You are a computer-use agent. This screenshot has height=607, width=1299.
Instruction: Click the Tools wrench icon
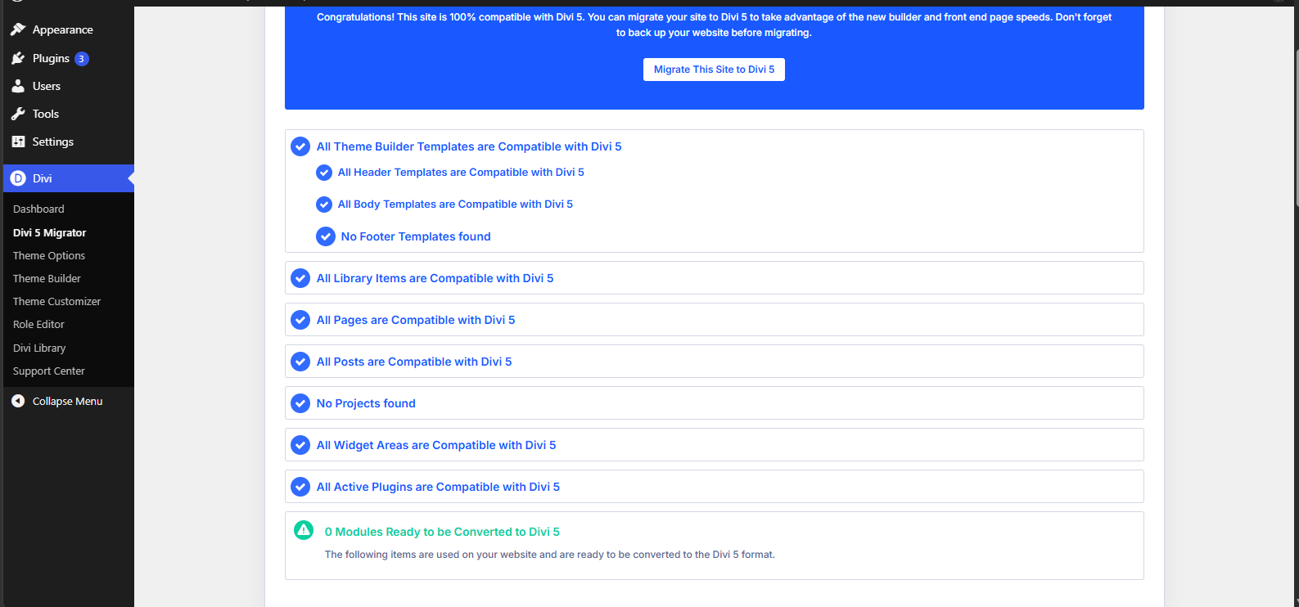point(18,114)
